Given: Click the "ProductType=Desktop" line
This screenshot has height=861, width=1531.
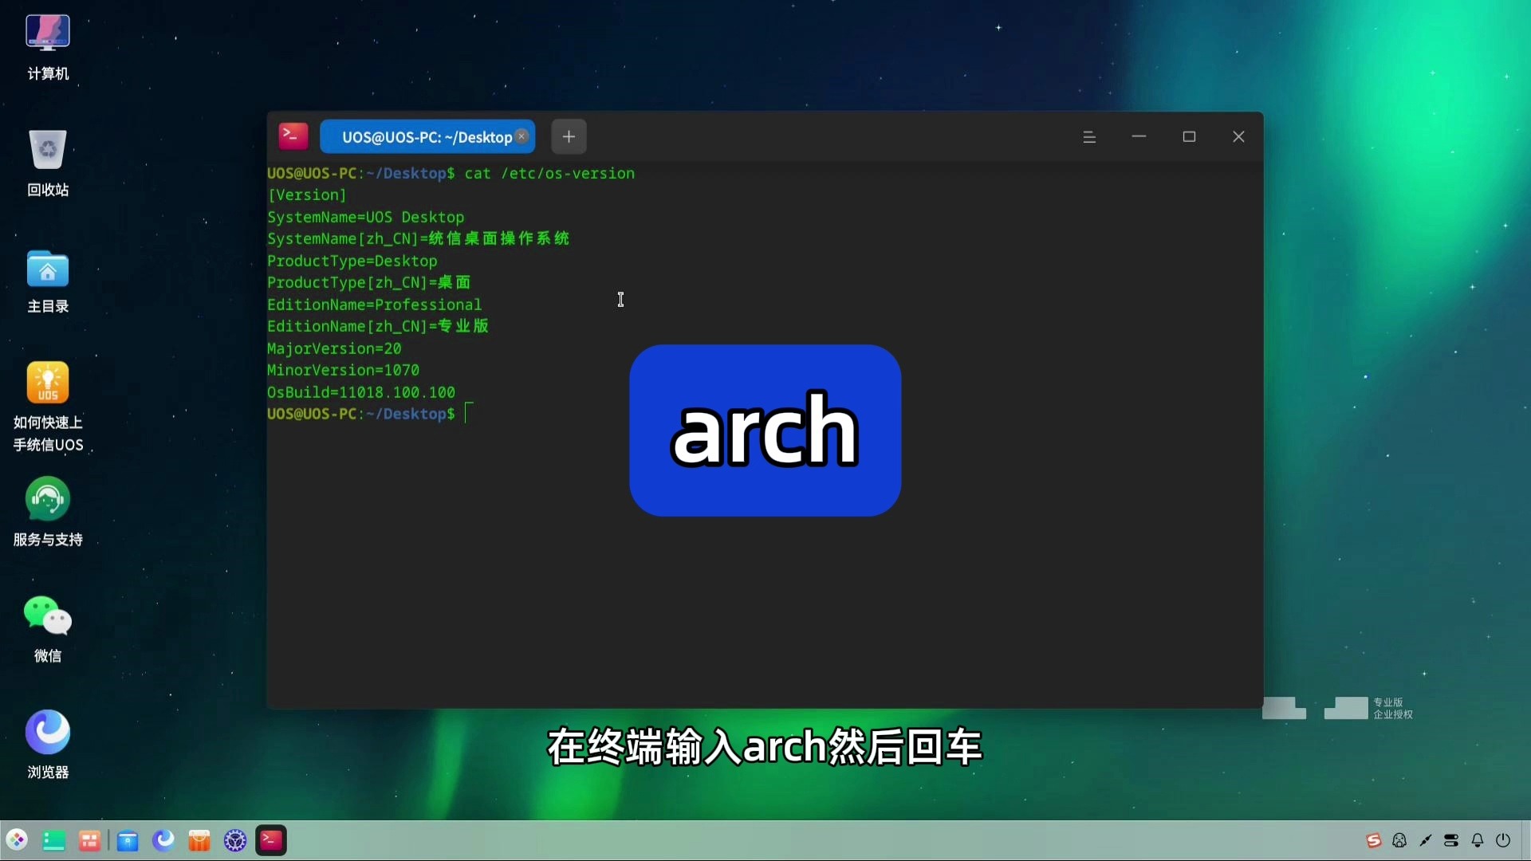Looking at the screenshot, I should 352,261.
